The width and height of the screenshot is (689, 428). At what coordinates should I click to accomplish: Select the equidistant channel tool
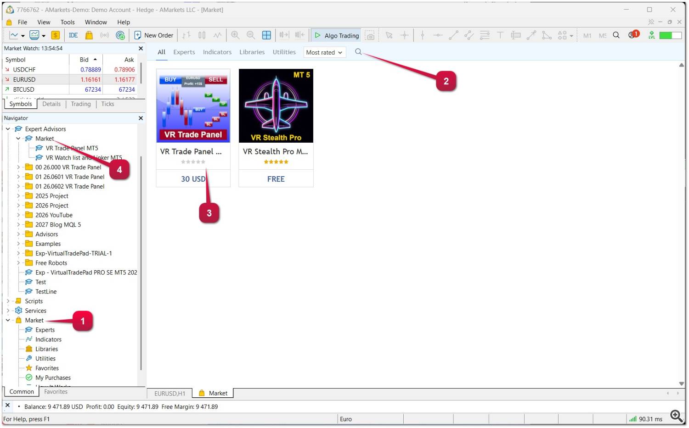pyautogui.click(x=469, y=35)
